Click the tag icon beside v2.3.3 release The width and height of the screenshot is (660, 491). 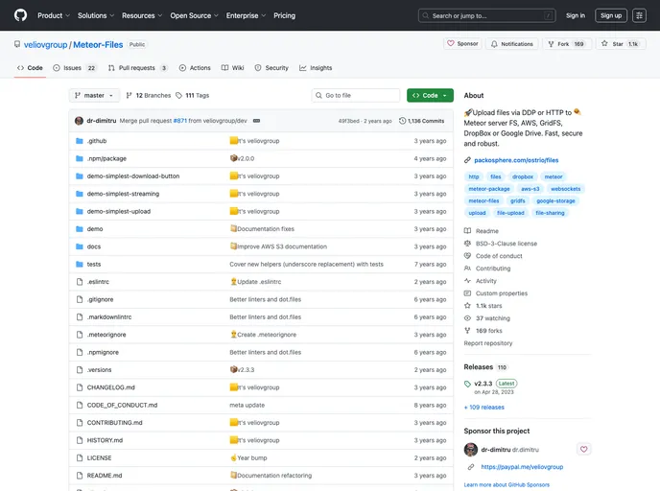pyautogui.click(x=467, y=384)
